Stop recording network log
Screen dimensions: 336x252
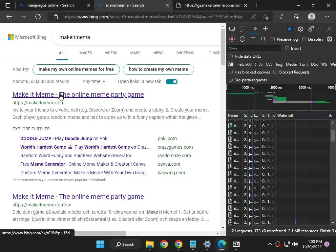(x=232, y=39)
